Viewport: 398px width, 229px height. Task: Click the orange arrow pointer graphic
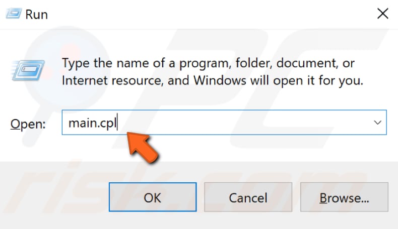(x=143, y=147)
